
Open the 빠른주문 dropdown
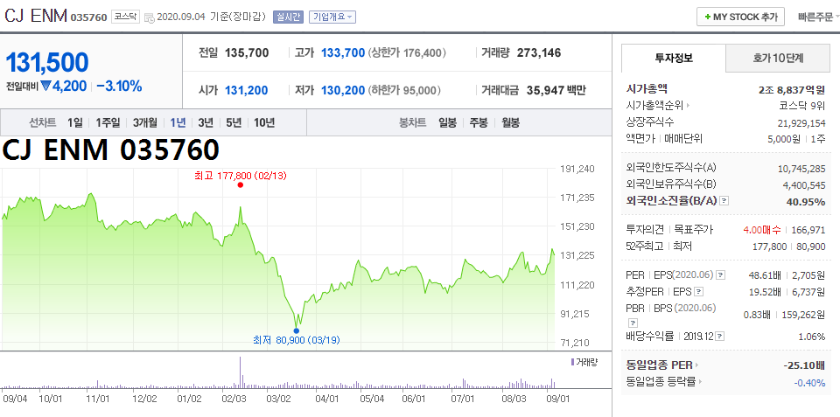(x=818, y=17)
